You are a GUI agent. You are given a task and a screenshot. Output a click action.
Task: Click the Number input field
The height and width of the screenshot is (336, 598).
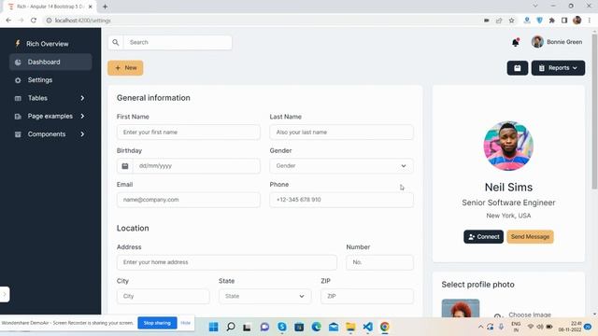point(379,262)
